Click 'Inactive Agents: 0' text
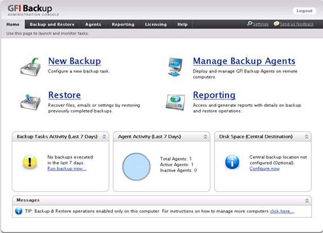 click(179, 170)
